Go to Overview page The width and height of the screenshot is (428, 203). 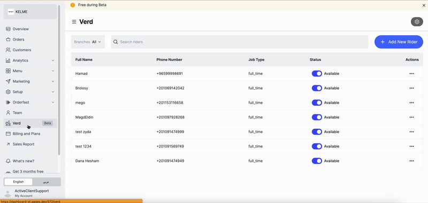(30, 29)
